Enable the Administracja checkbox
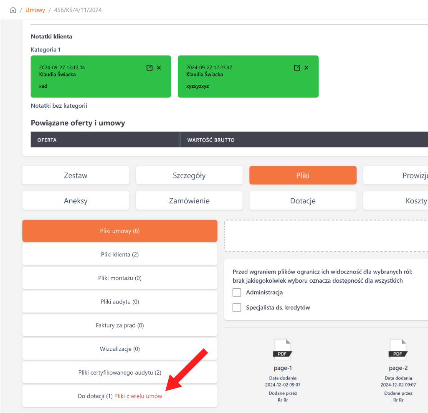Screen dimensions: 428x413 237,292
